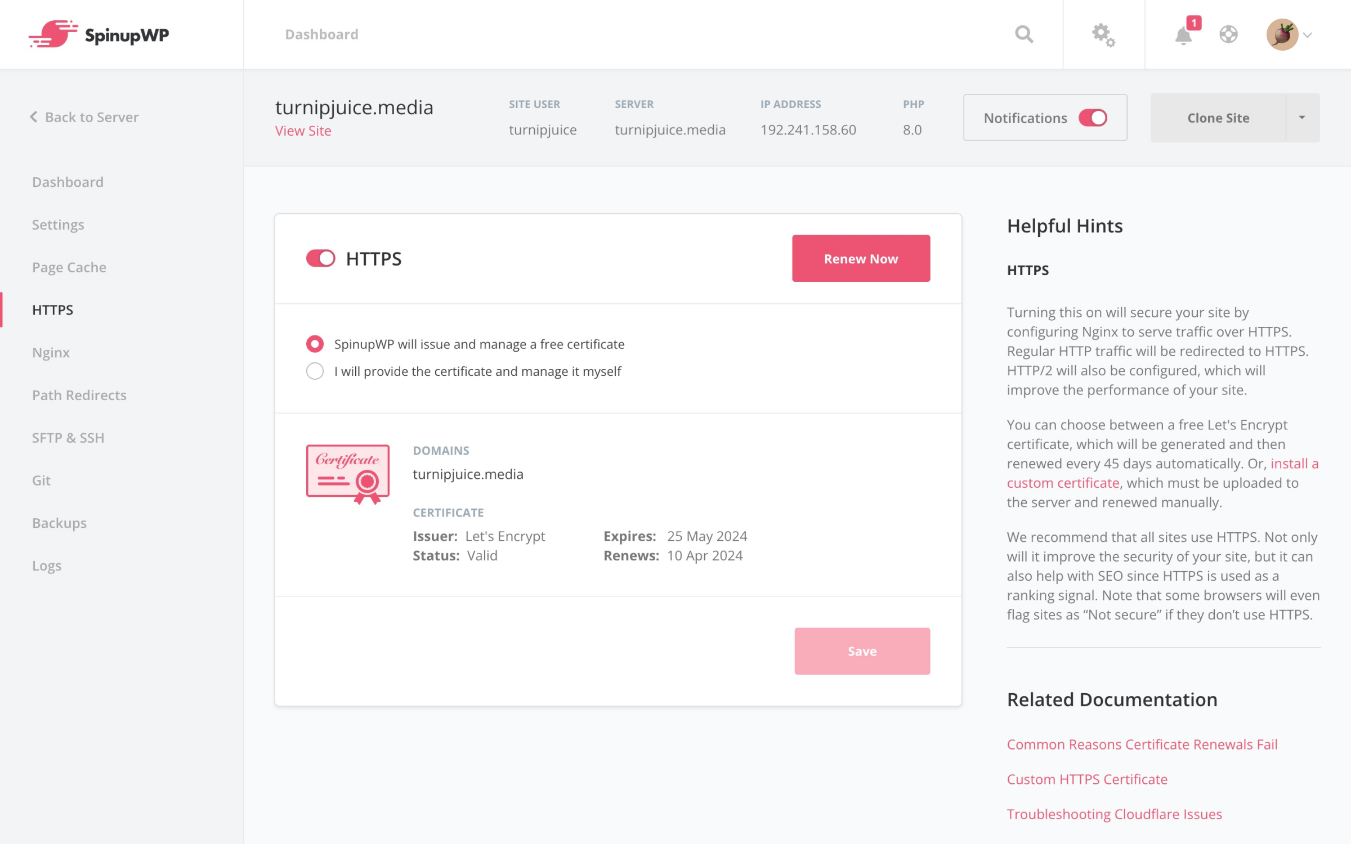Expand the Clone Site dropdown arrow

1302,118
